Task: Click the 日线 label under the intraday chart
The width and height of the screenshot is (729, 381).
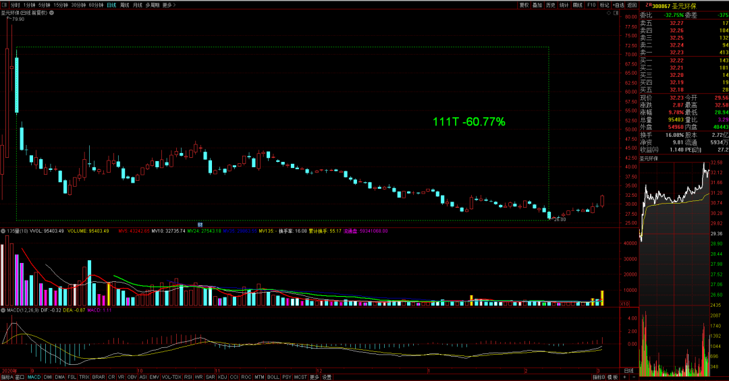Action: click(x=628, y=371)
